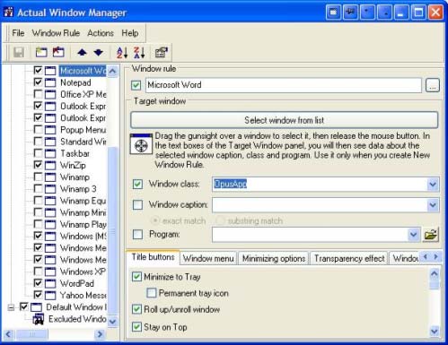This screenshot has height=345, width=448.
Task: Switch to the Window menu tab
Action: 208,258
